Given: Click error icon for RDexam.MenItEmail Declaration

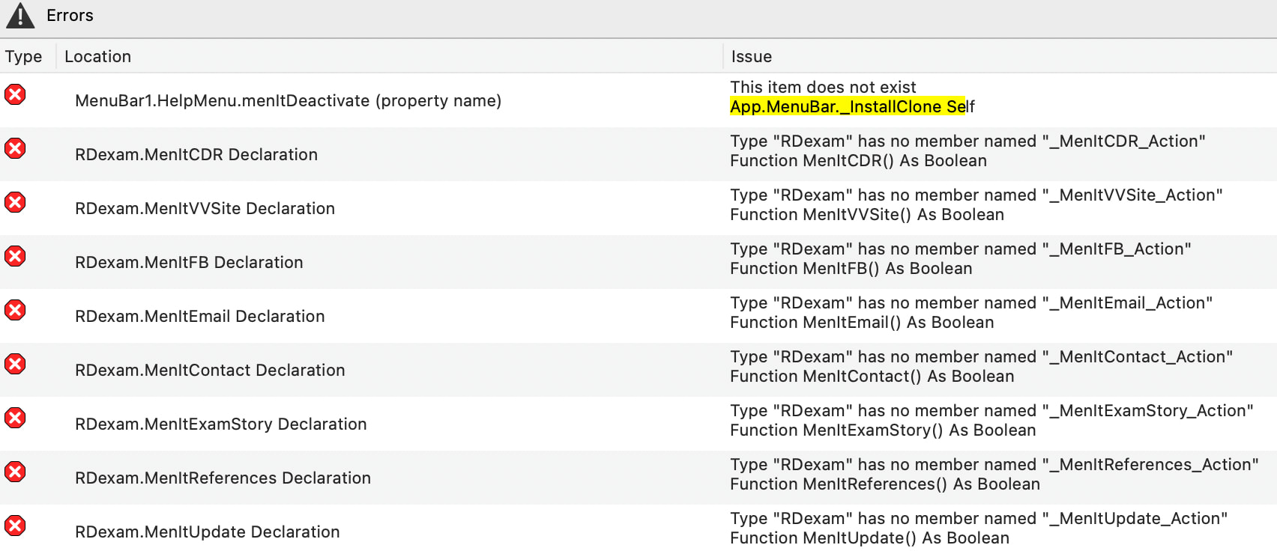Looking at the screenshot, I should click(15, 310).
